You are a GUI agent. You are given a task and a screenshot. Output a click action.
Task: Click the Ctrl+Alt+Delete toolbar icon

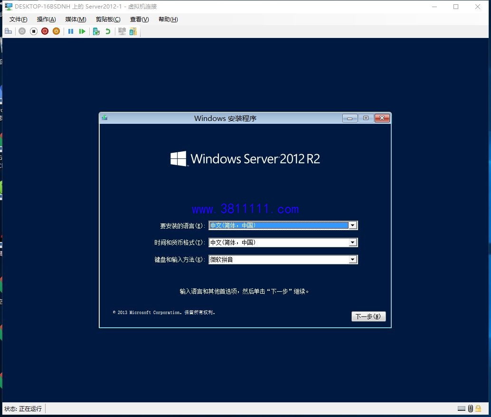point(9,31)
